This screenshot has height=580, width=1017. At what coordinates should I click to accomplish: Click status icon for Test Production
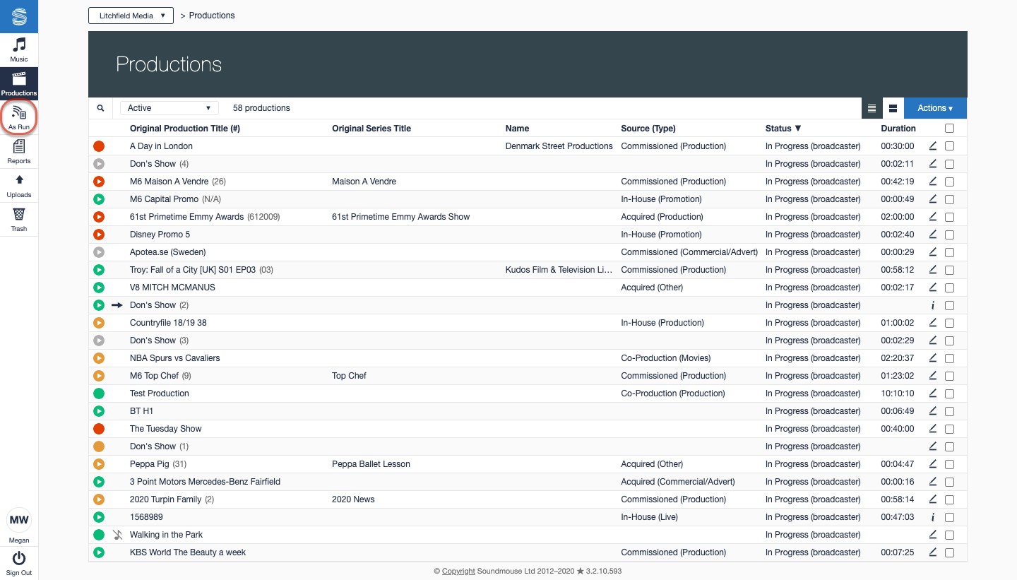pyautogui.click(x=99, y=393)
